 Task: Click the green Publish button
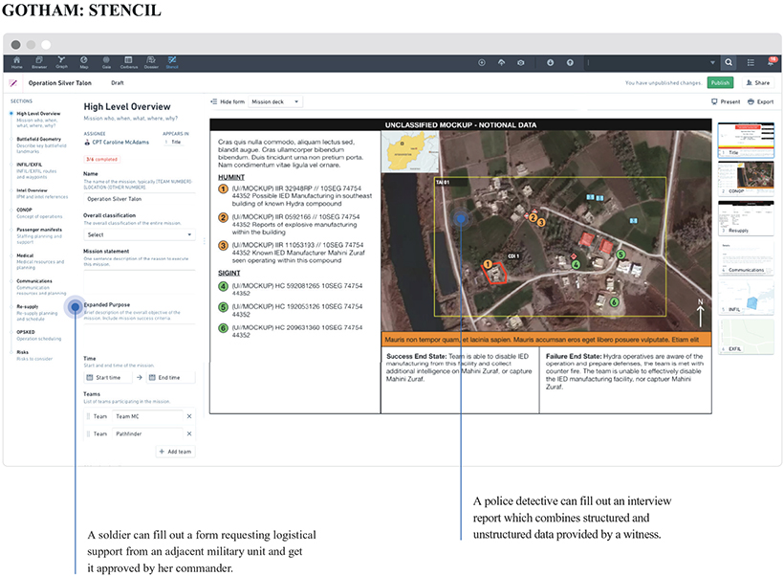point(719,83)
